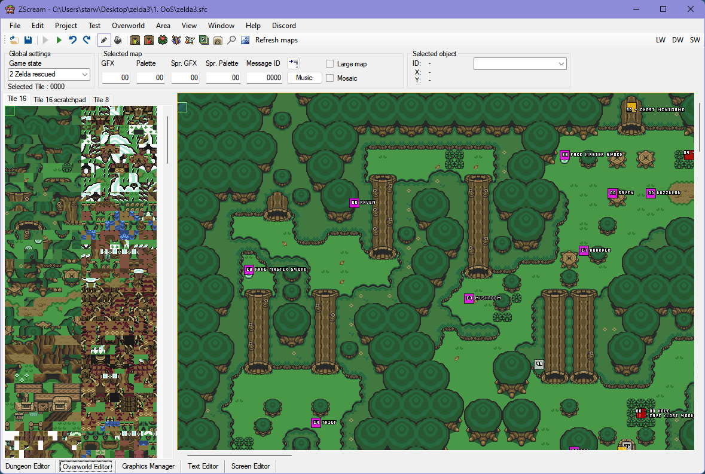Redo the last undone edit
This screenshot has width=705, height=474.
[x=87, y=40]
